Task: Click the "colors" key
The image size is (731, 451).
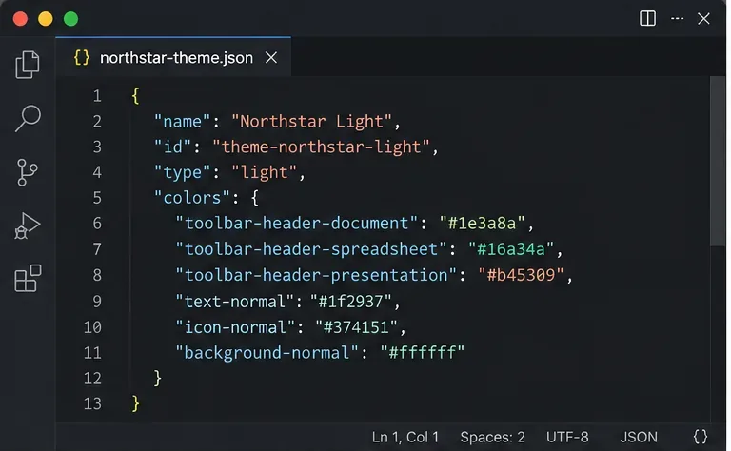Action: [x=192, y=198]
